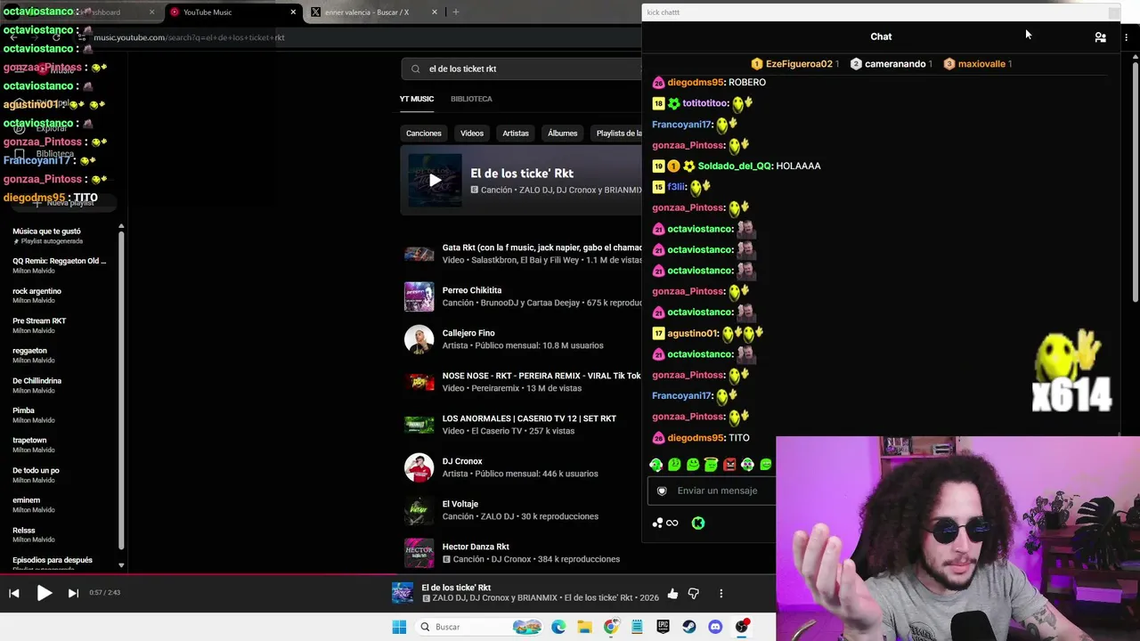The width and height of the screenshot is (1140, 641).
Task: Seek on the red song progress bar
Action: [x=387, y=574]
